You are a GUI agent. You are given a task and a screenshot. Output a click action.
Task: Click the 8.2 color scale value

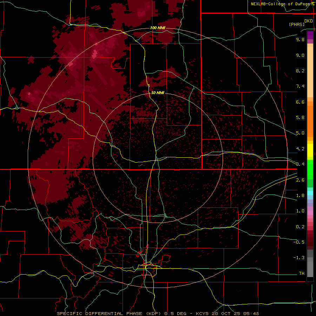pyautogui.click(x=300, y=71)
